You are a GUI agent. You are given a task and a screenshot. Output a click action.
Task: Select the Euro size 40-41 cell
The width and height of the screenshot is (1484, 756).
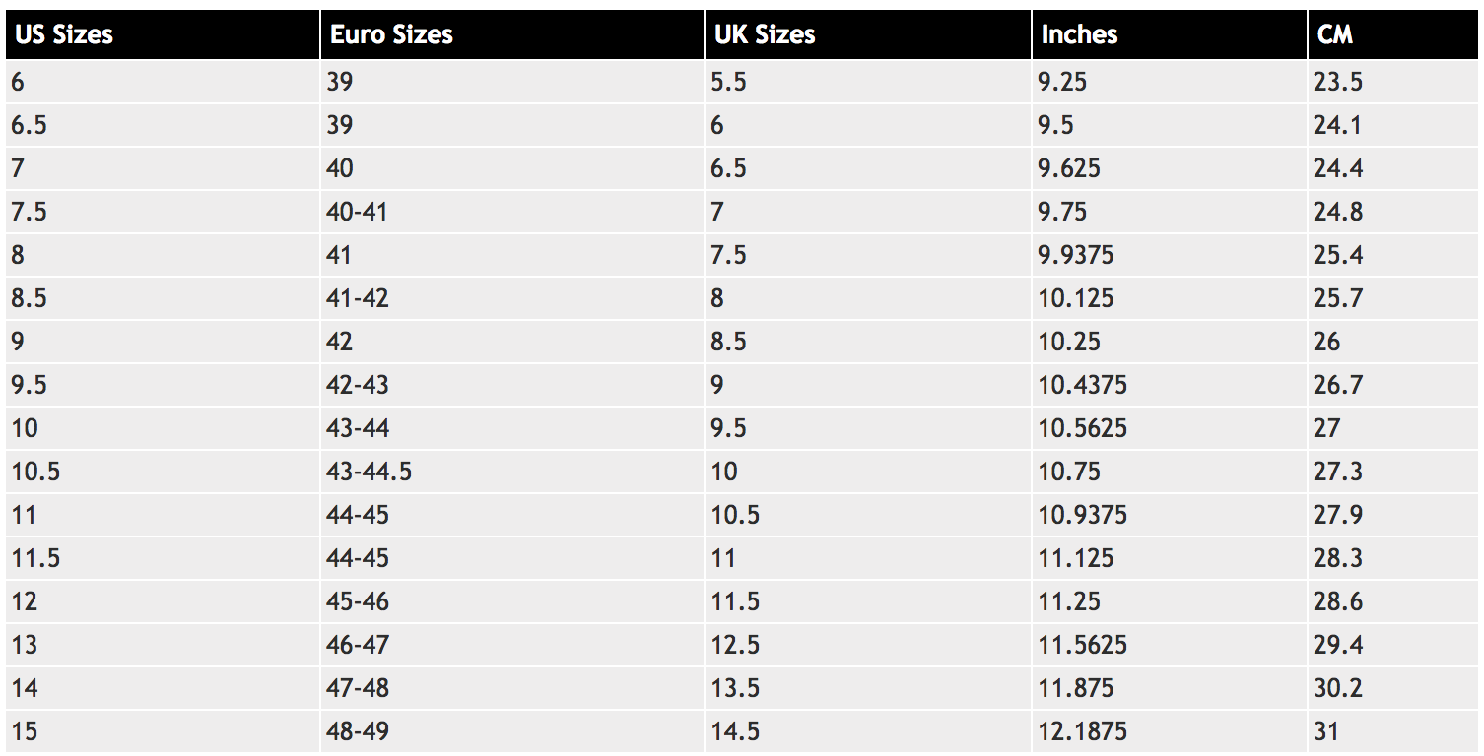click(x=357, y=212)
